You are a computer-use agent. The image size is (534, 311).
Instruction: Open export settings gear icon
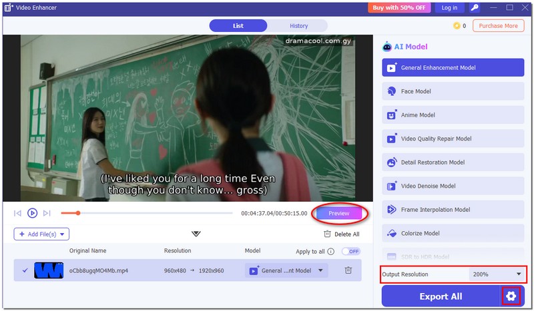tap(511, 296)
